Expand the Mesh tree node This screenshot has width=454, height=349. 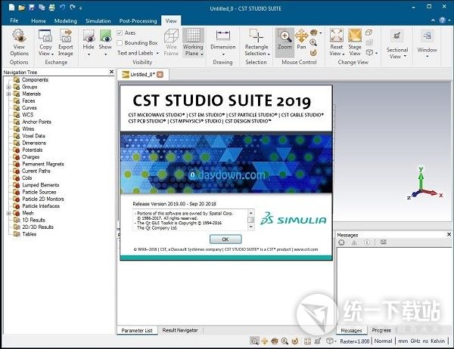coord(8,213)
